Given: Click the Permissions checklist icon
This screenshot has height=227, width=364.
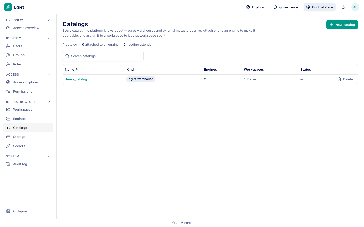Looking at the screenshot, I should [x=8, y=92].
